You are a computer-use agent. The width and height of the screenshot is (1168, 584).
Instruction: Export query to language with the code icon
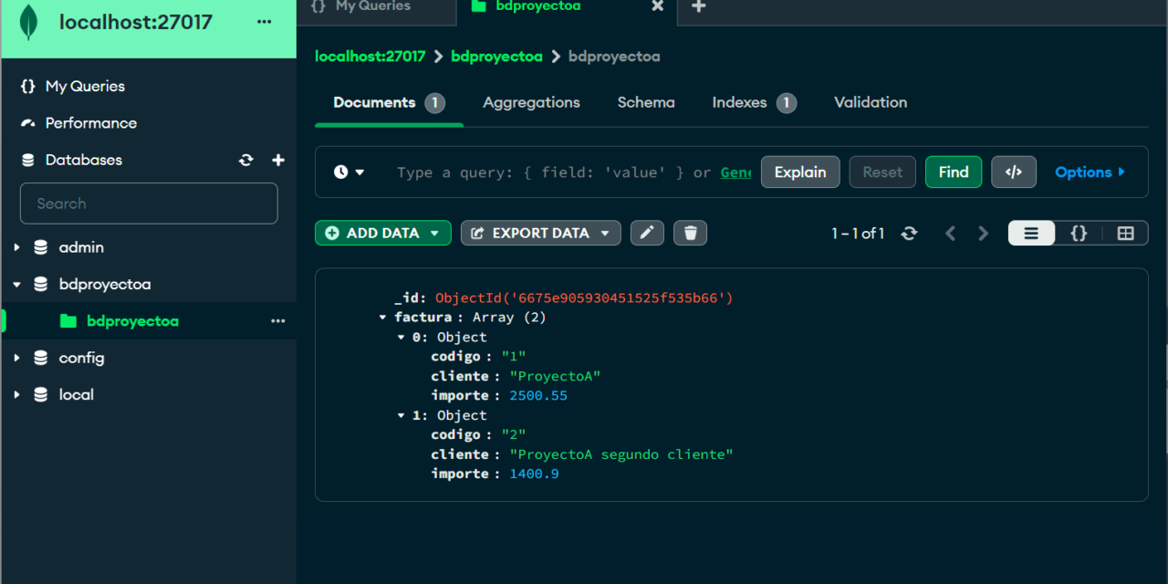(x=1013, y=172)
